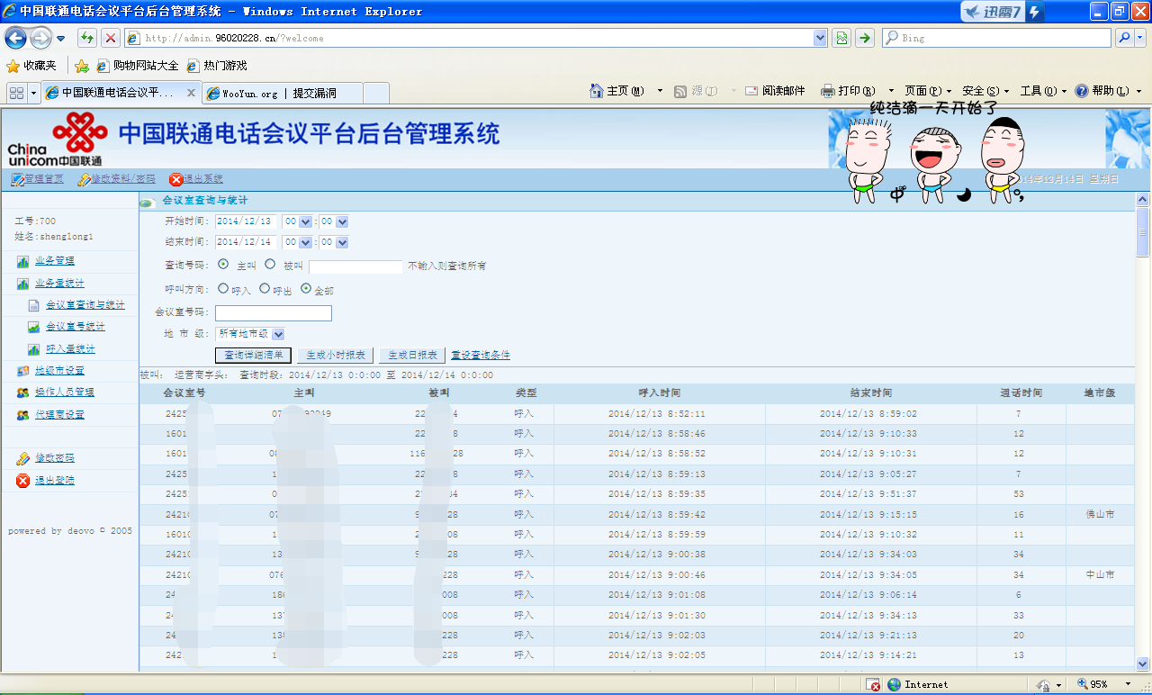Select the 全部 direction radio

tap(306, 289)
